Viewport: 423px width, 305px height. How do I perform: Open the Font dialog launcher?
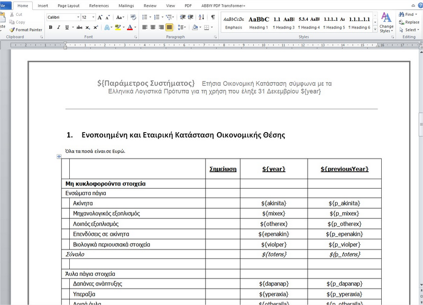coord(135,37)
